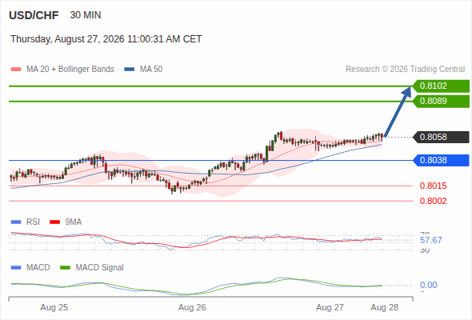The height and width of the screenshot is (320, 472).
Task: Click the blue upward forecast arrow
Action: click(398, 112)
